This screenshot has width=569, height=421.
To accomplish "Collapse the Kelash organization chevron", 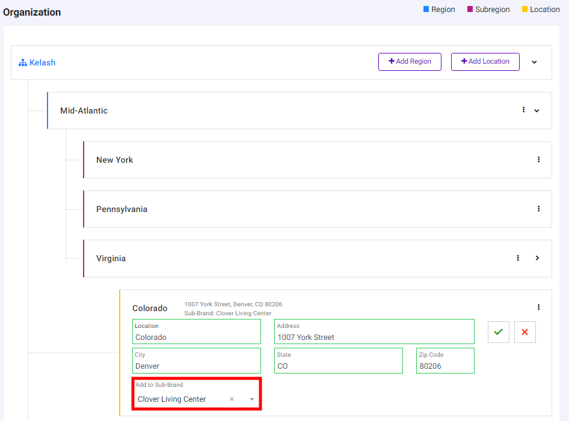I will coord(534,62).
